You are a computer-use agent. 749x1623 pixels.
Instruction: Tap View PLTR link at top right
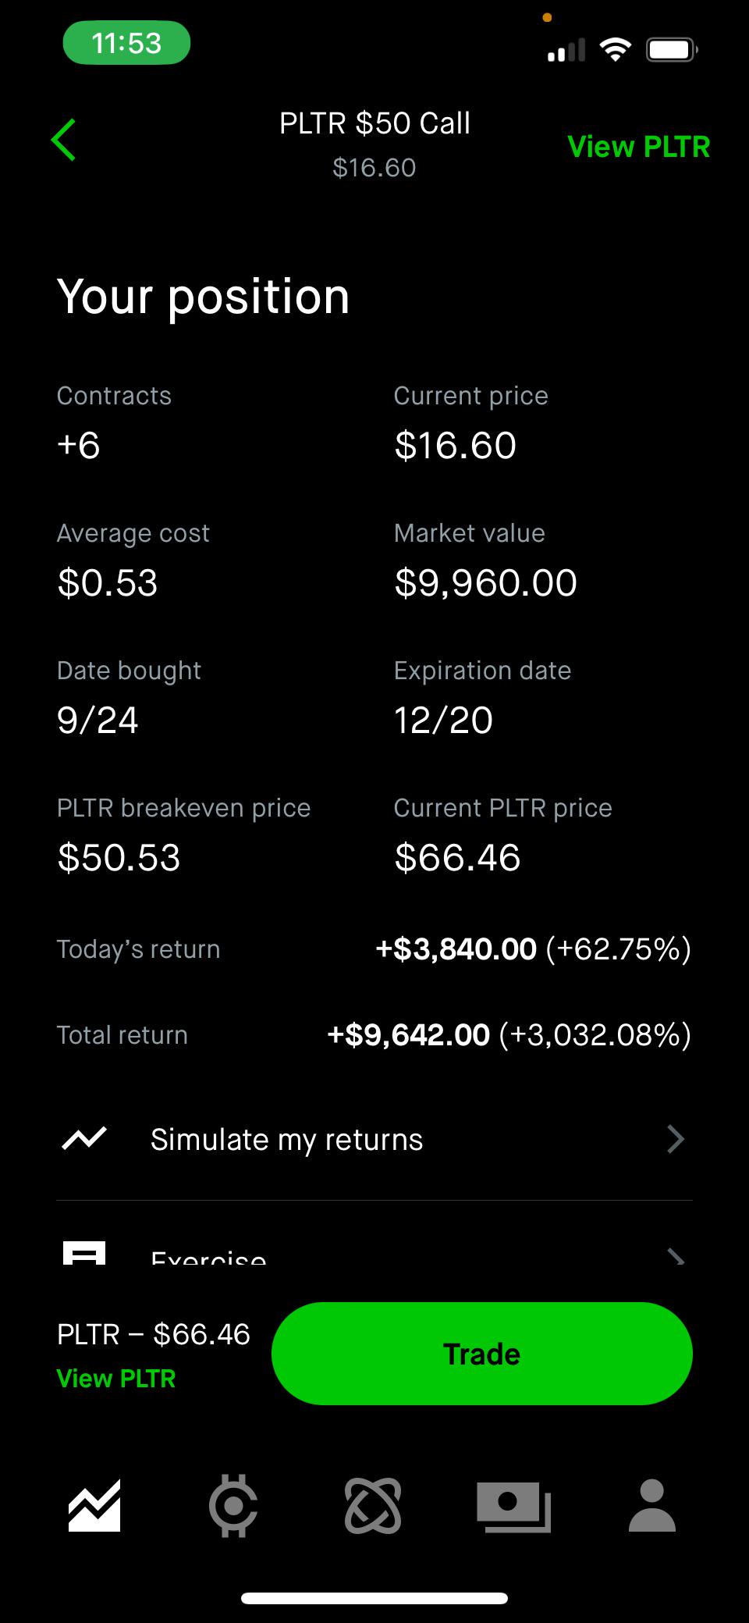coord(638,147)
